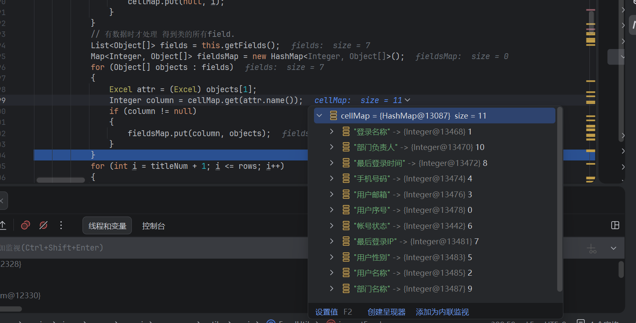Click the variables pane horizontal scrollbar
The height and width of the screenshot is (323, 636).
point(11,309)
